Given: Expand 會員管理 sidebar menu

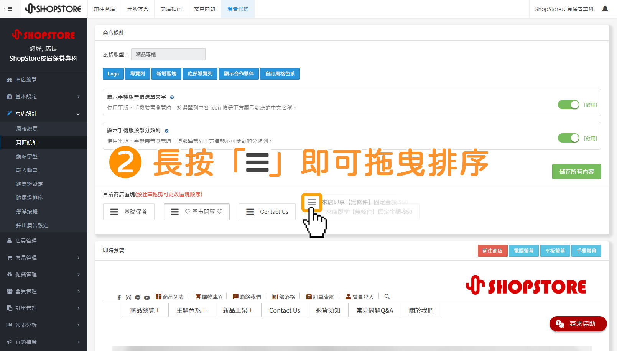Looking at the screenshot, I should (x=44, y=291).
